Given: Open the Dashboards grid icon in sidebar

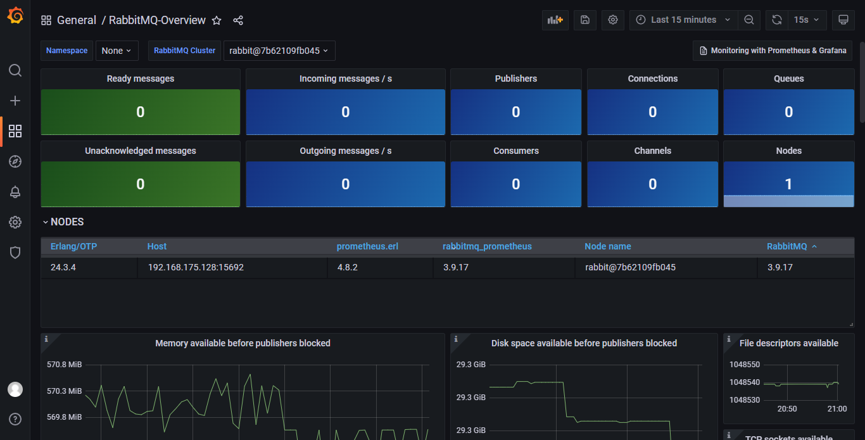Looking at the screenshot, I should click(15, 131).
